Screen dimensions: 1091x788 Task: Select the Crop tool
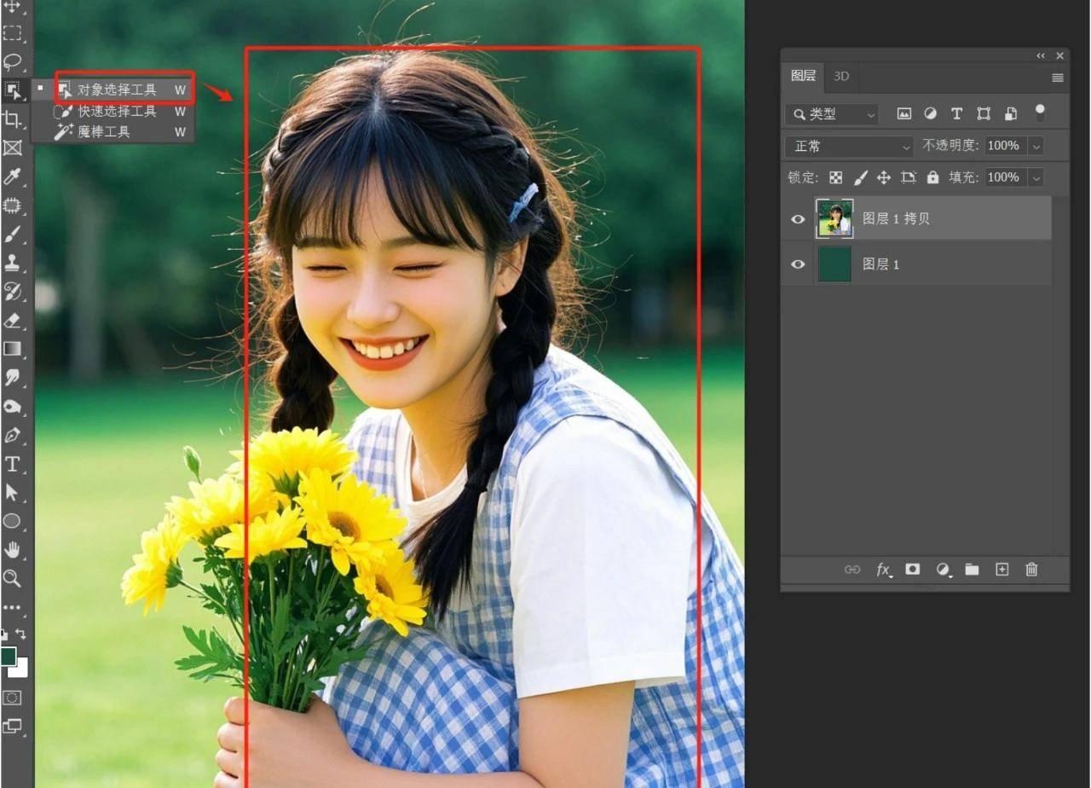click(x=12, y=119)
